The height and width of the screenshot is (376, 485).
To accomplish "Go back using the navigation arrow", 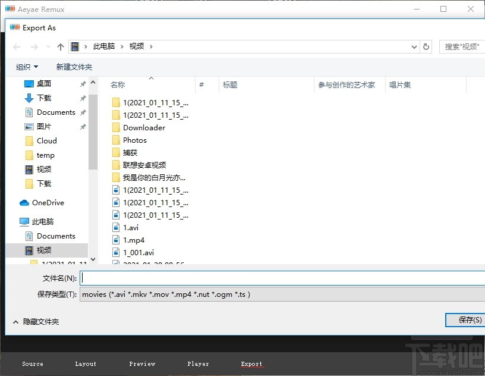I will tap(16, 46).
